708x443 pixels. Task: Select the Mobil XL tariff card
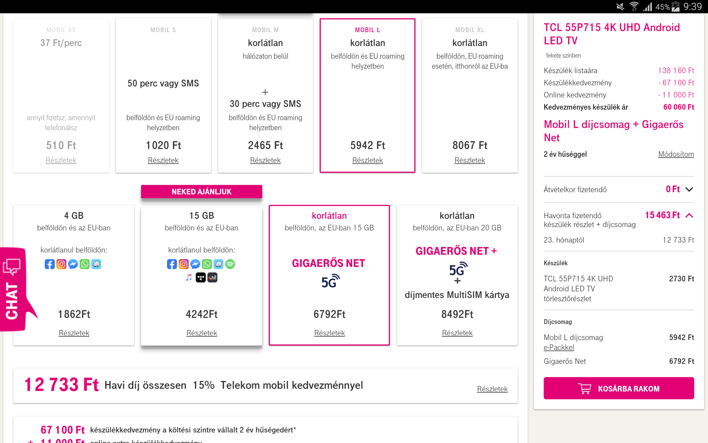click(470, 96)
